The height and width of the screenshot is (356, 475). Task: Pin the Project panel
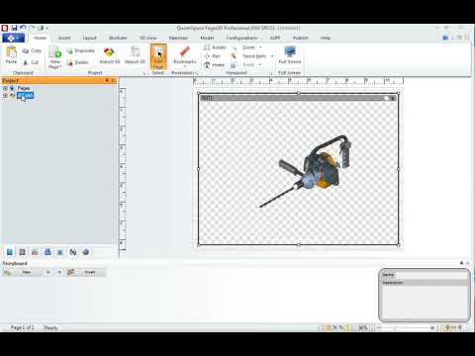pyautogui.click(x=107, y=80)
